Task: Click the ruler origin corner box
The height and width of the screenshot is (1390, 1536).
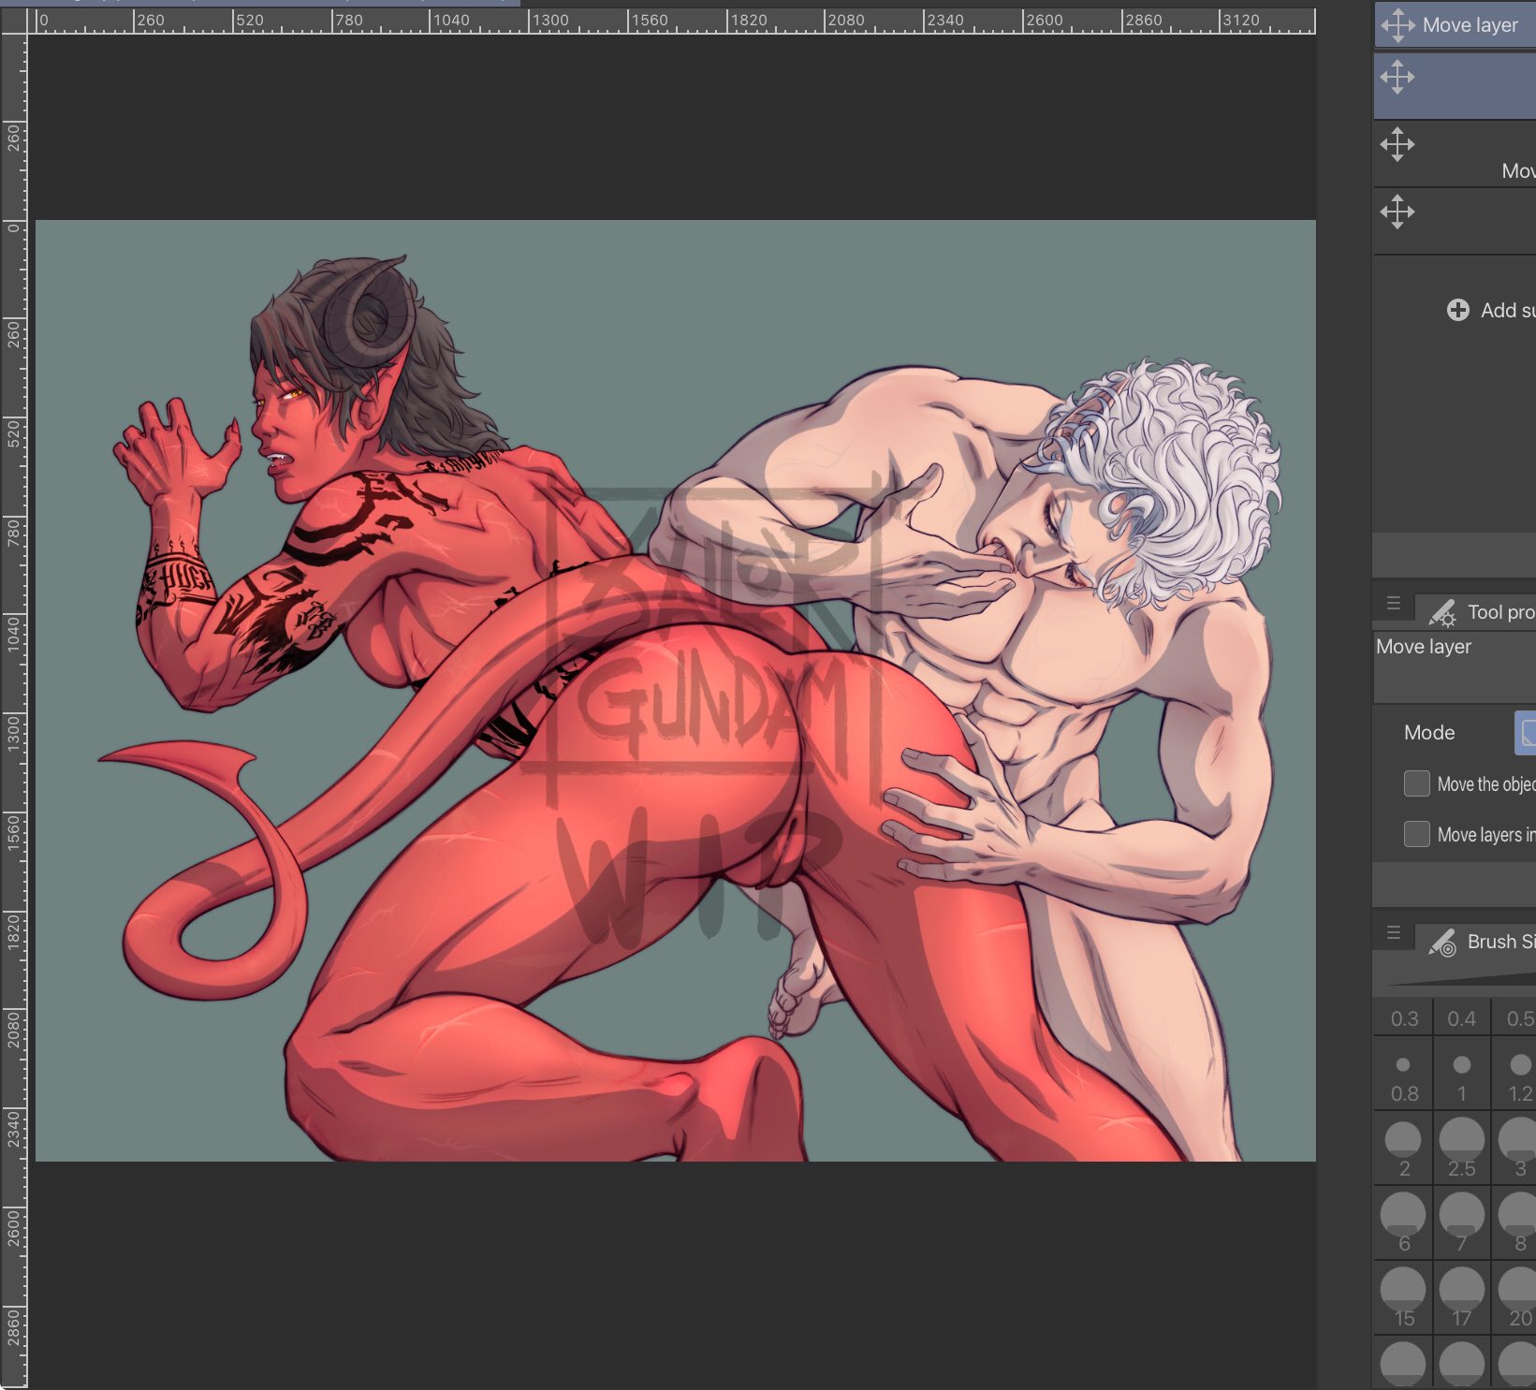Action: (x=14, y=21)
